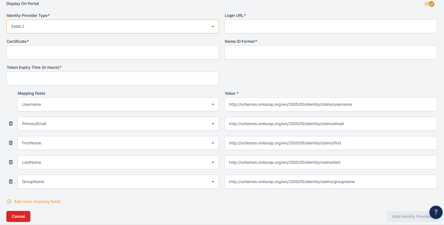Viewport: 444px width, 225px height.
Task: Open the help question mark bubble
Action: [436, 212]
